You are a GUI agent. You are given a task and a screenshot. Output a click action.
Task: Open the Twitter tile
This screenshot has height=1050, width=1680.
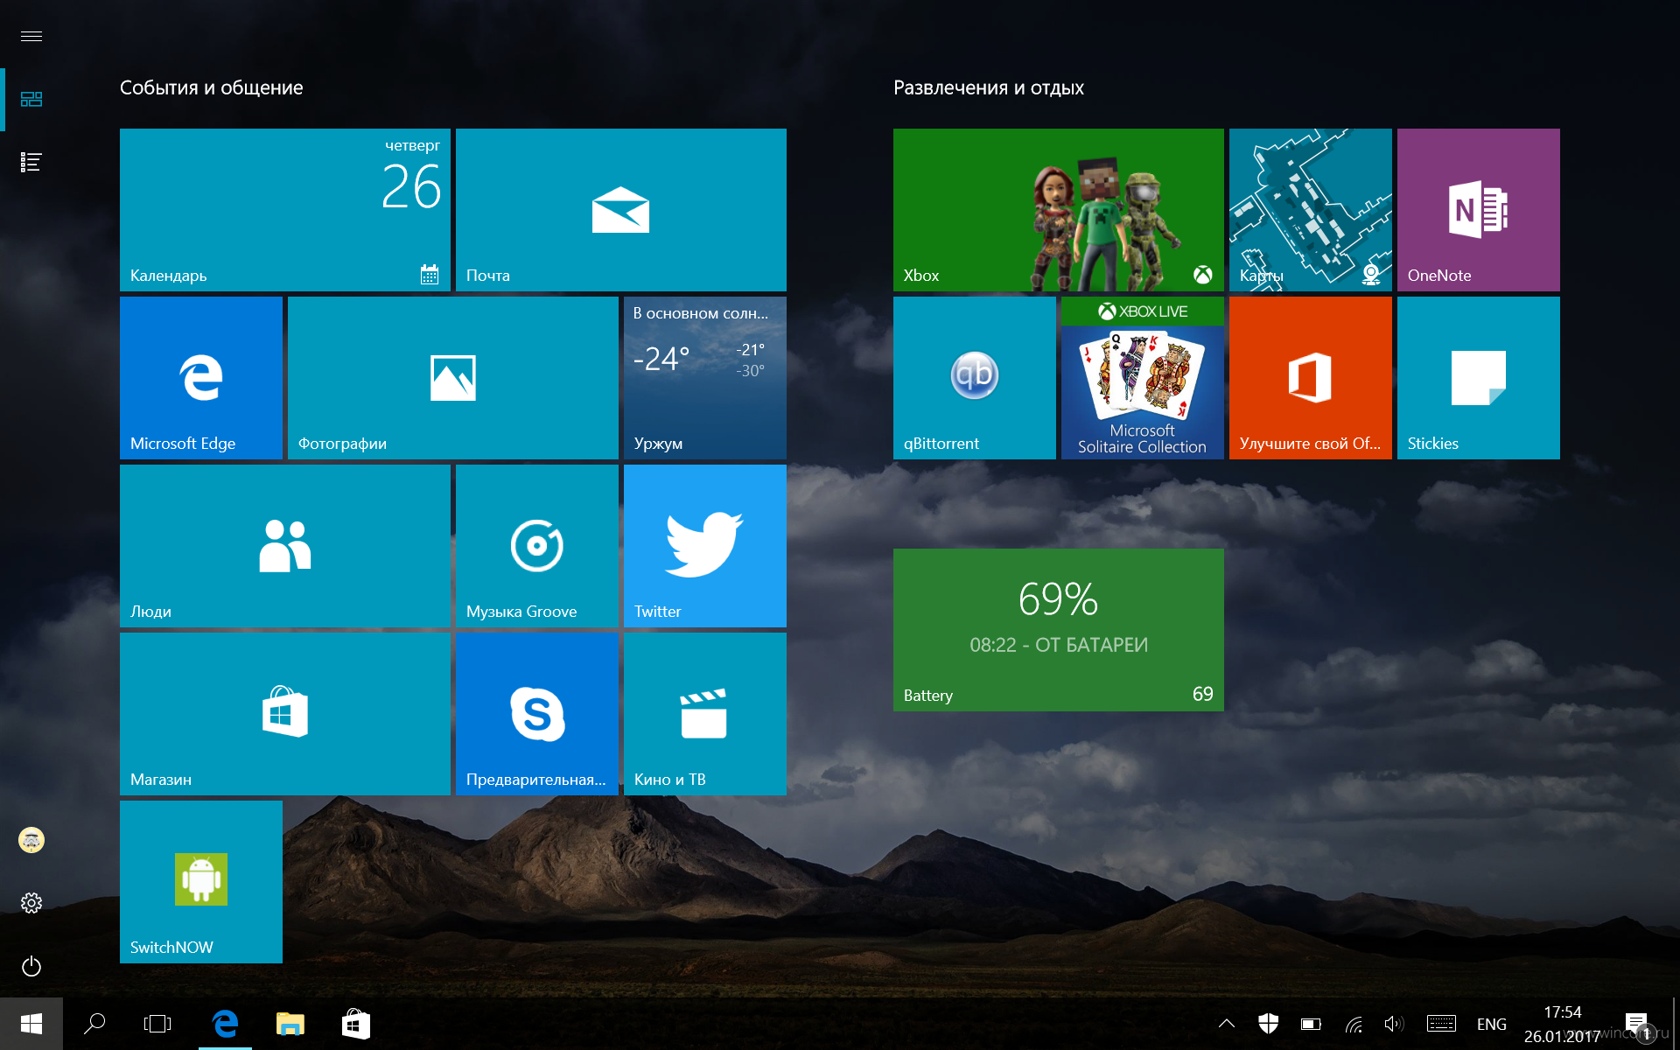point(705,546)
